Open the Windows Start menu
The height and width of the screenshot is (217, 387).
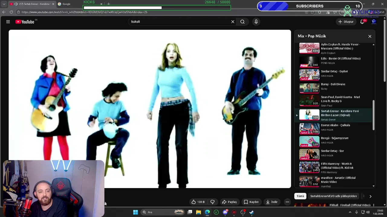tap(135, 212)
